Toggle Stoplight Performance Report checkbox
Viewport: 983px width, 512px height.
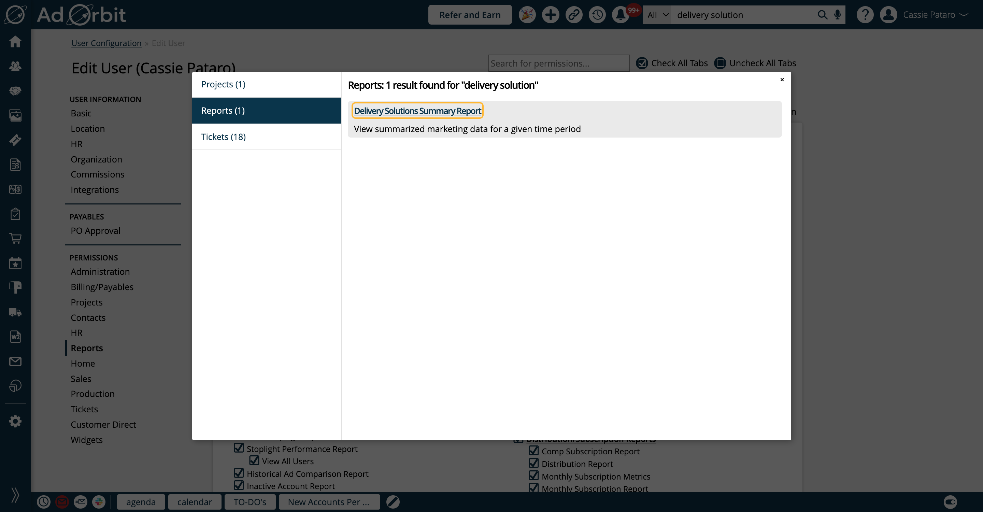[x=239, y=447]
